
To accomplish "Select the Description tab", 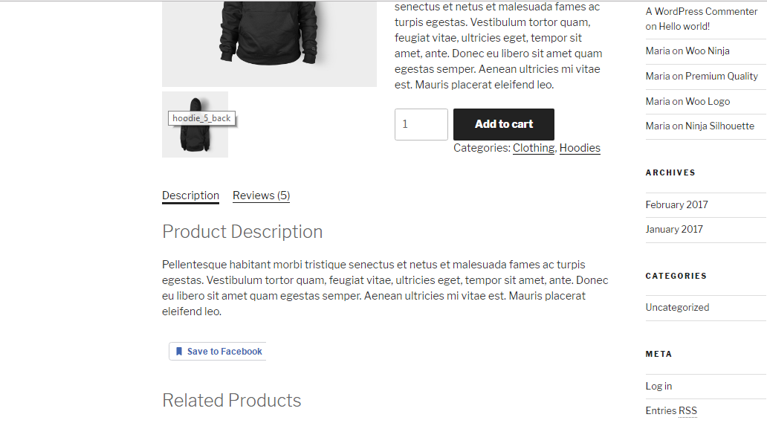I will click(190, 196).
